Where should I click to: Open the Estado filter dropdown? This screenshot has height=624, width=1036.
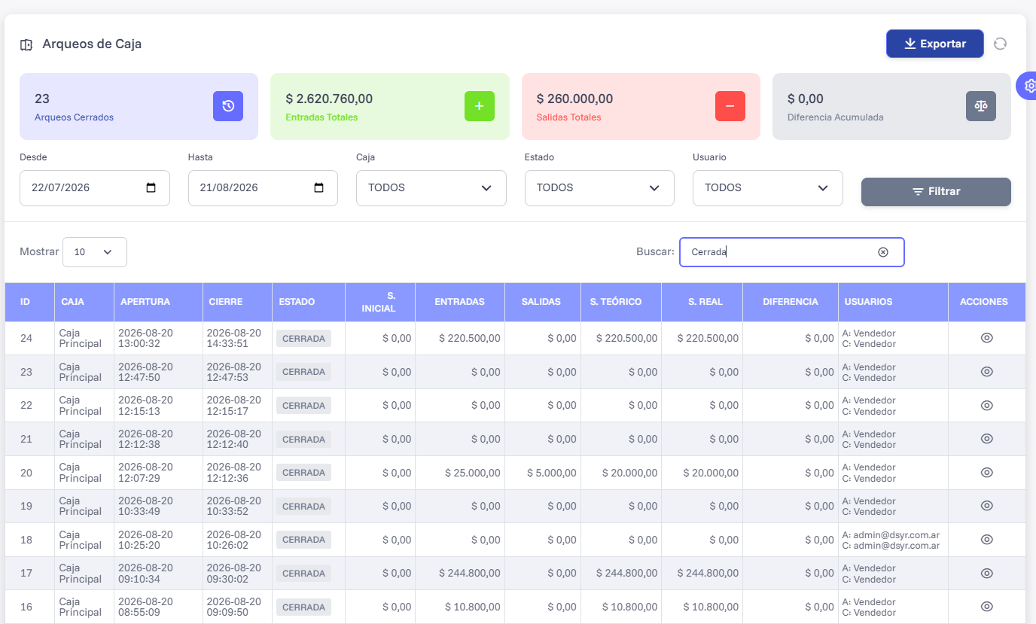[599, 188]
